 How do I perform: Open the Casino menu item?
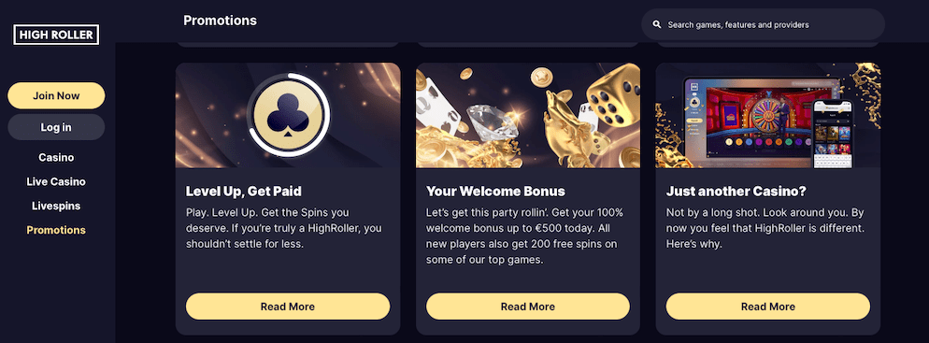click(x=56, y=158)
